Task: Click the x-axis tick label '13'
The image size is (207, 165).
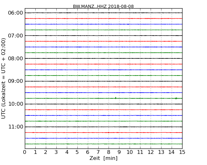Action: click(x=161, y=152)
